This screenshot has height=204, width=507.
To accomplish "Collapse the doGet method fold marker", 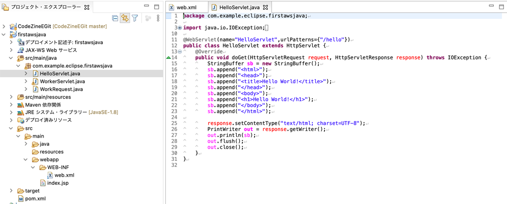I will click(180, 52).
